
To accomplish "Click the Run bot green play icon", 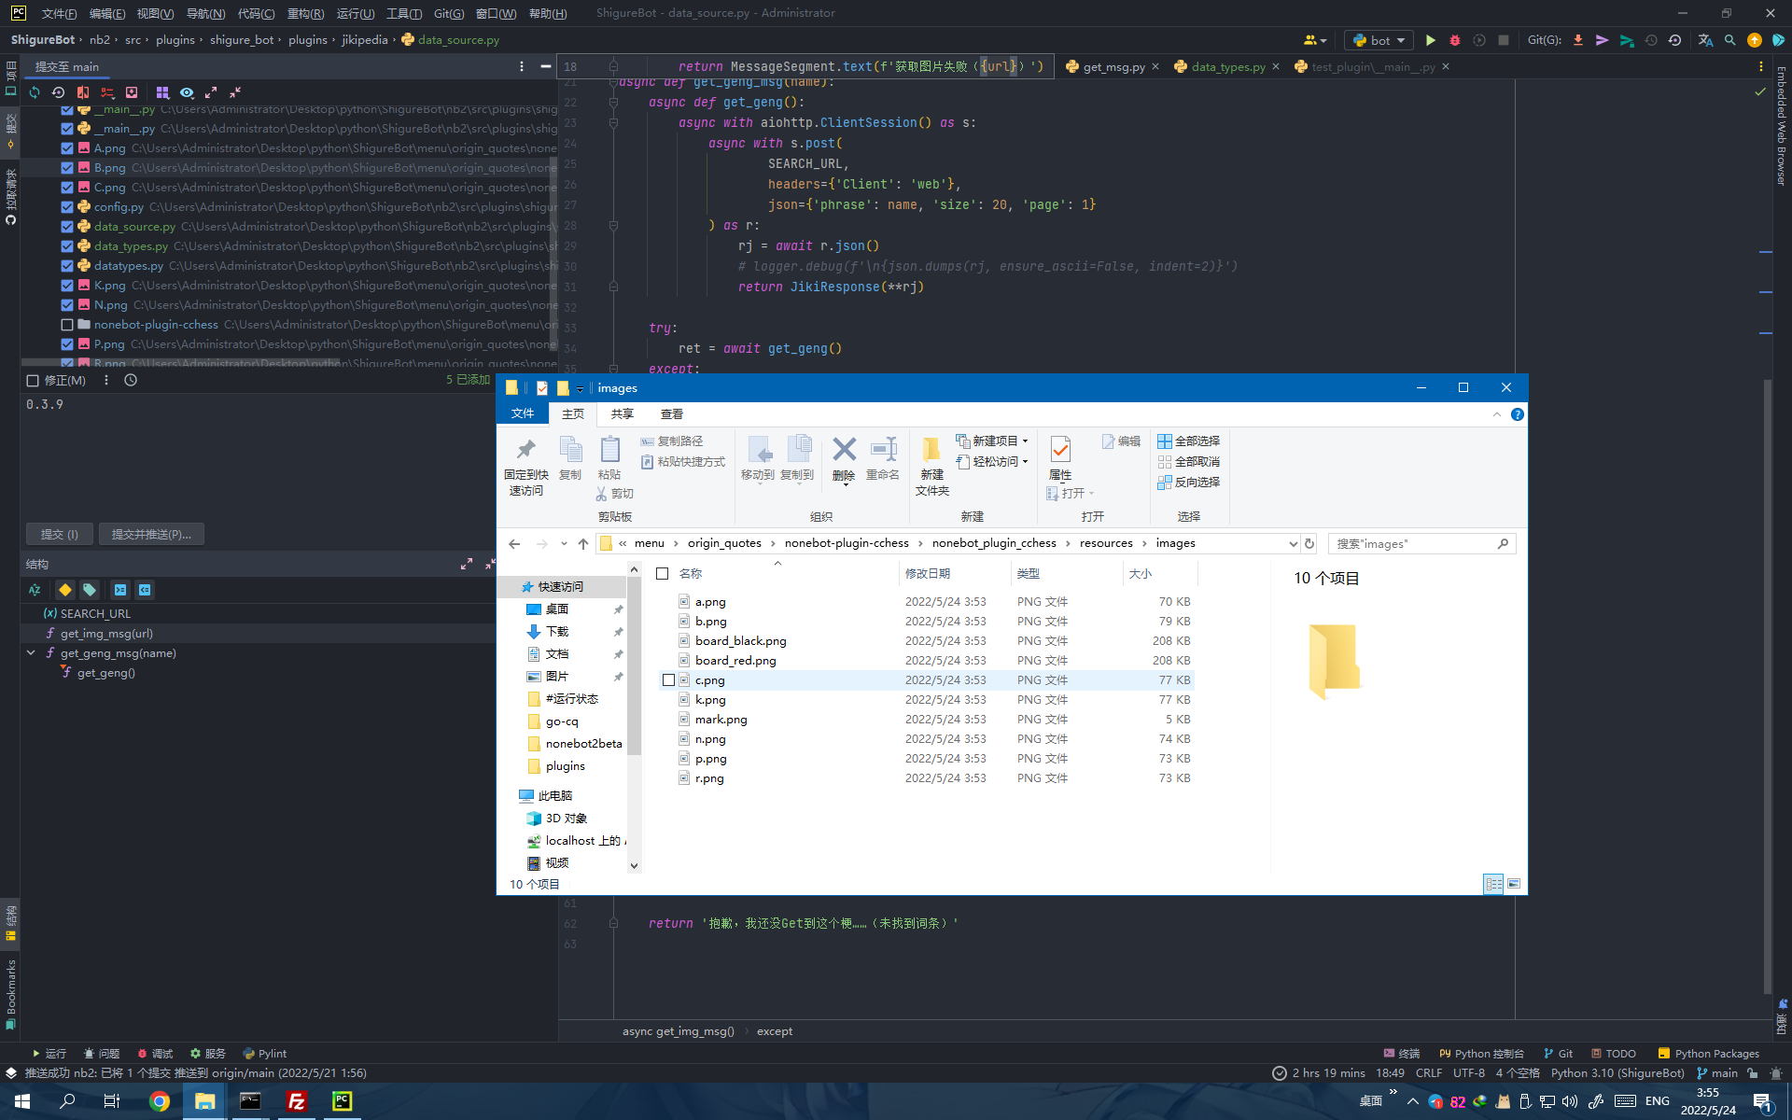I will pyautogui.click(x=1430, y=40).
